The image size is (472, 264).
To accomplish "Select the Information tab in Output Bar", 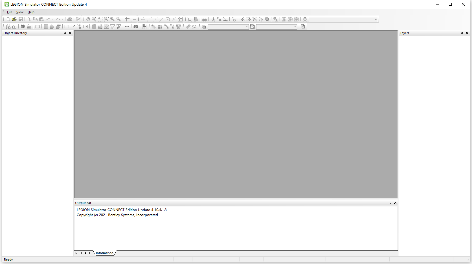I will (105, 253).
